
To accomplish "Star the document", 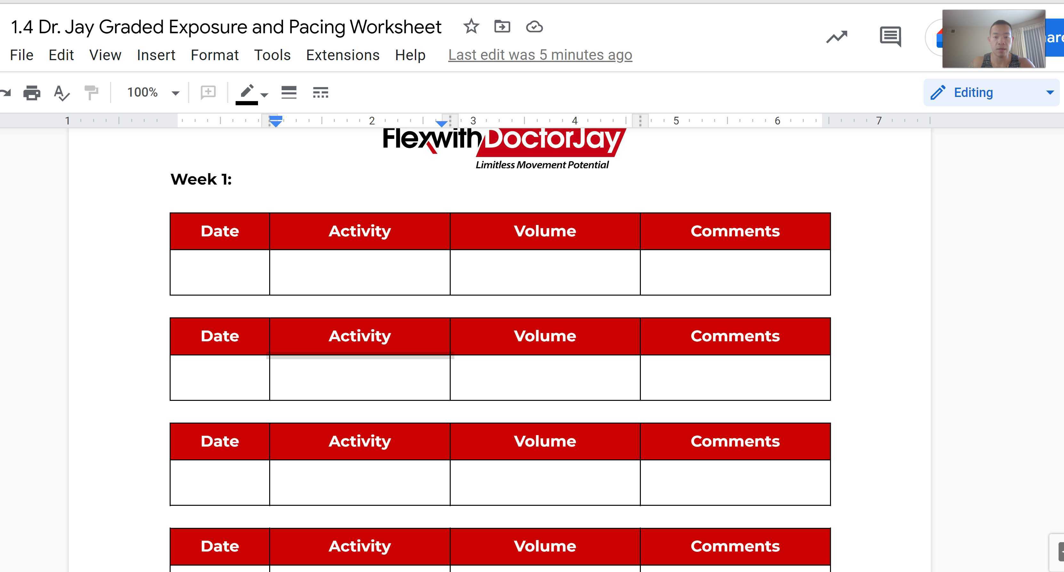I will [471, 27].
